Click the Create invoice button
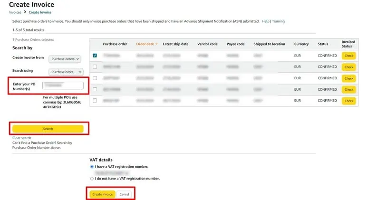The image size is (377, 200). coord(102,194)
